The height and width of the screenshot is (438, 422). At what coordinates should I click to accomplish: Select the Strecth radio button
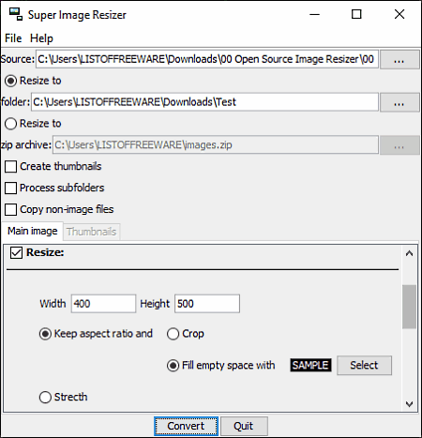point(45,398)
